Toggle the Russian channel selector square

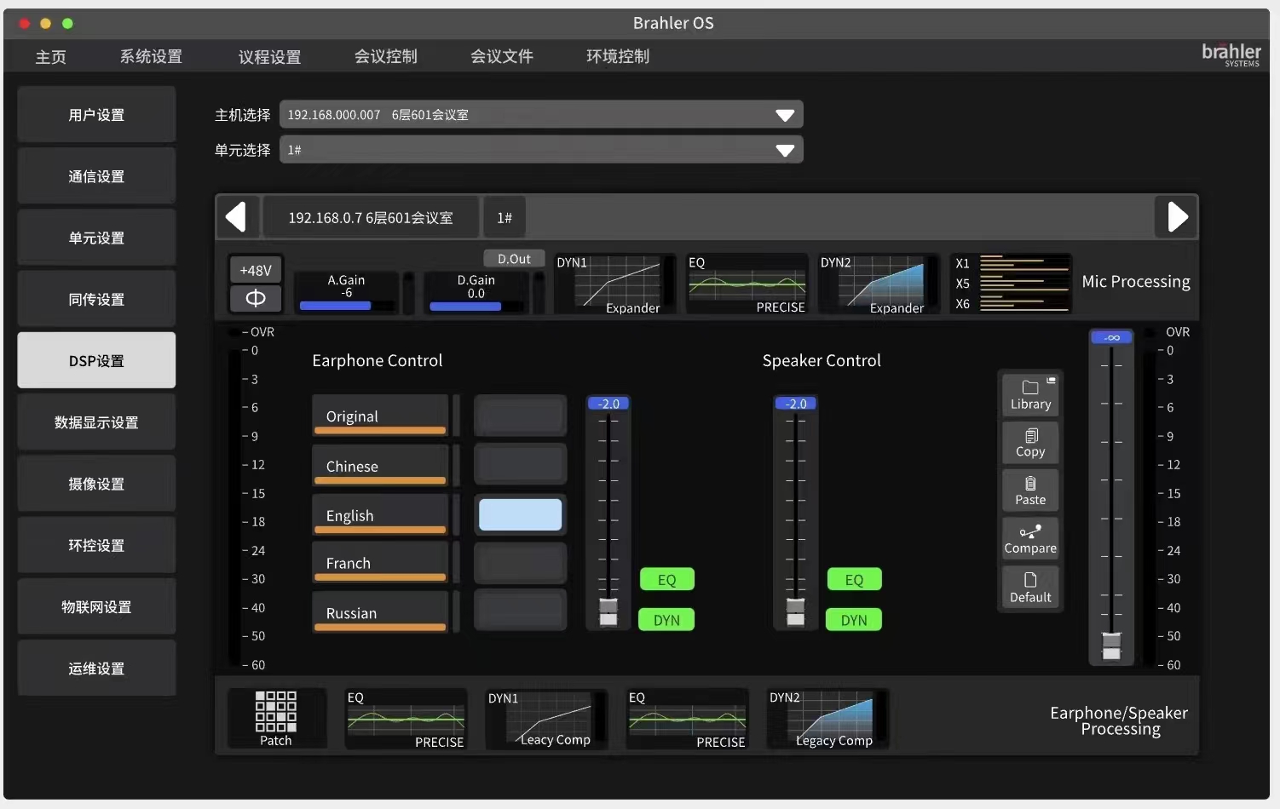520,610
